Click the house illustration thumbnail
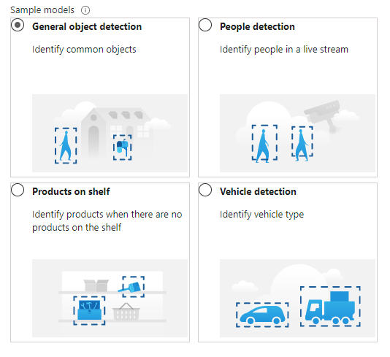This screenshot has height=357, width=390. click(x=110, y=133)
